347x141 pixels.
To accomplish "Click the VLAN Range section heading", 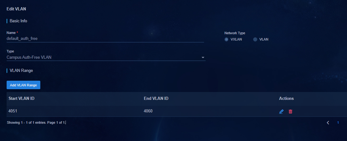I will pos(21,71).
